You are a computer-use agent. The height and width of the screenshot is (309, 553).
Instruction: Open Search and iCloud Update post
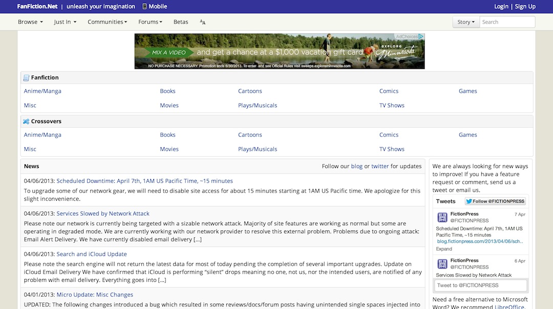(x=92, y=254)
